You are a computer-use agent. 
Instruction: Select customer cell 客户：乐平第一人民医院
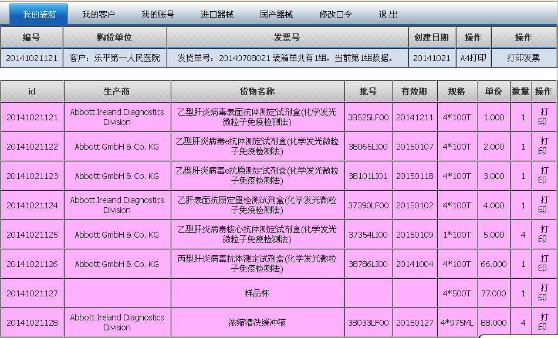point(114,58)
